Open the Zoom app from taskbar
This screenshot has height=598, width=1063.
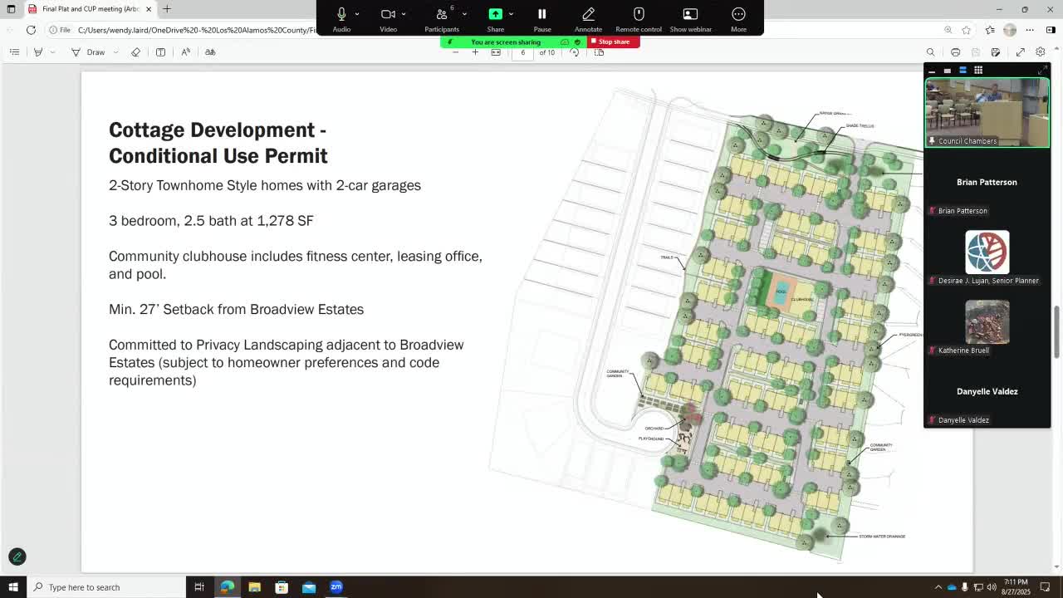point(336,587)
